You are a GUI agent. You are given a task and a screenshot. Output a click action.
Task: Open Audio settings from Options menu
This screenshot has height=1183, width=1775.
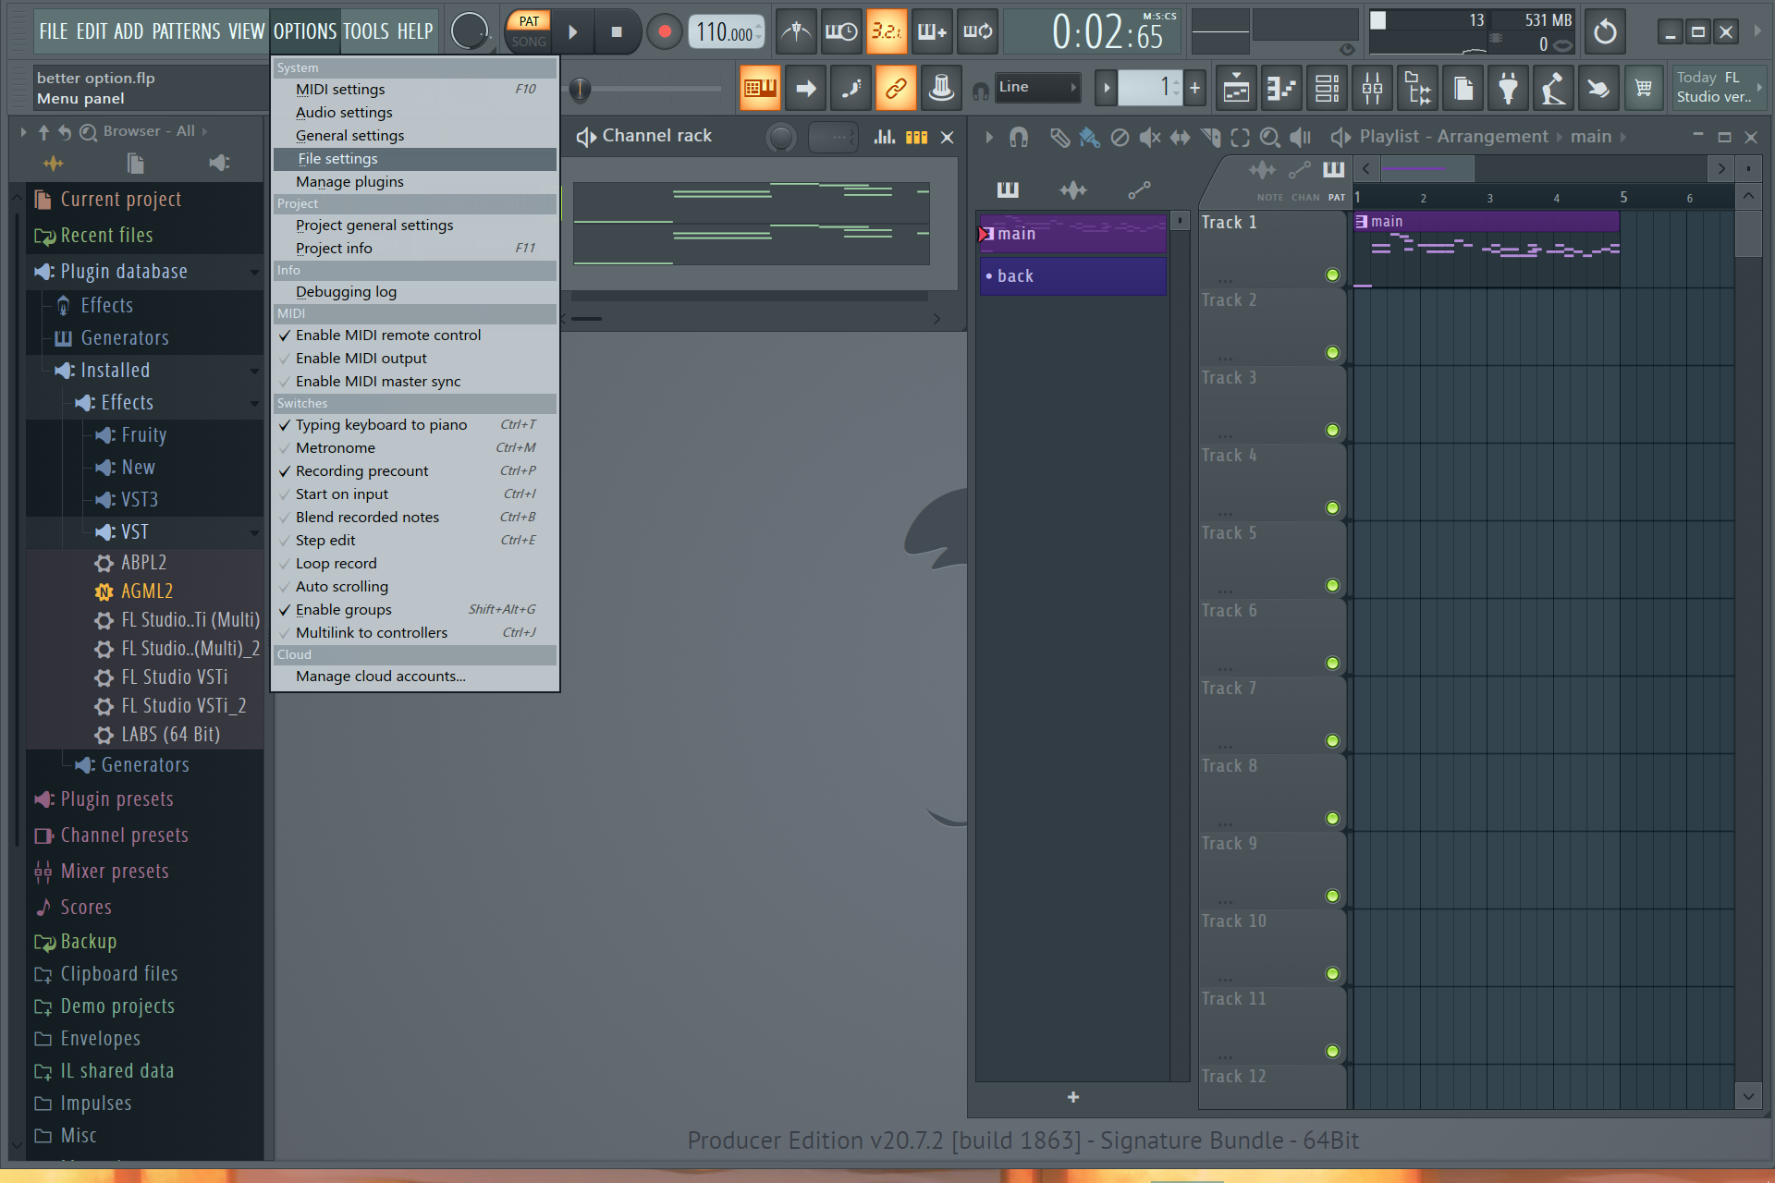pos(344,113)
